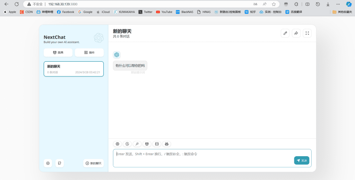Open the 哔哩哔哩 bookmark
Image resolution: width=355 pixels, height=180 pixels.
[45, 12]
